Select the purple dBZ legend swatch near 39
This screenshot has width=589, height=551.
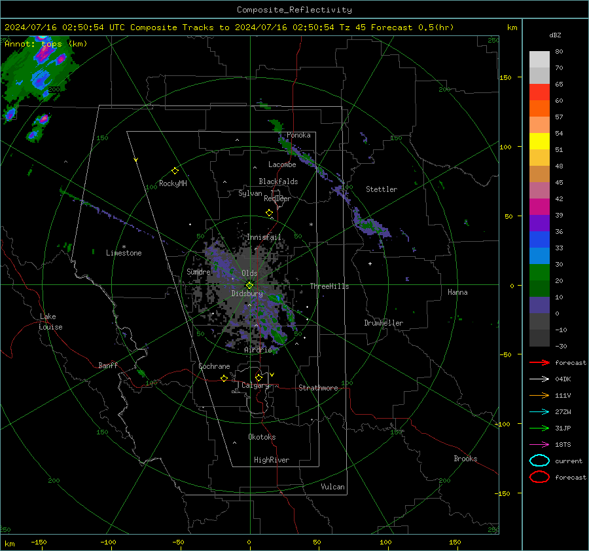pos(539,223)
